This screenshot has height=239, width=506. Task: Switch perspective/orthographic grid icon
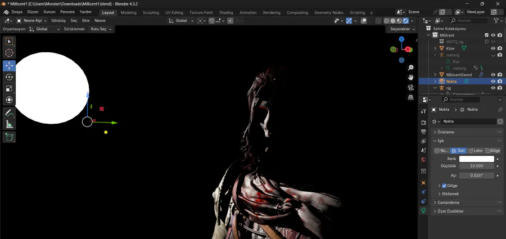coord(410,97)
